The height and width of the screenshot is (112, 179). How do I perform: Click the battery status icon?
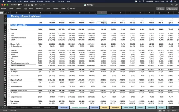click(x=152, y=1)
